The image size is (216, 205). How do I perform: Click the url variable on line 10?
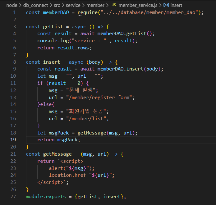pyautogui.click(x=82, y=76)
